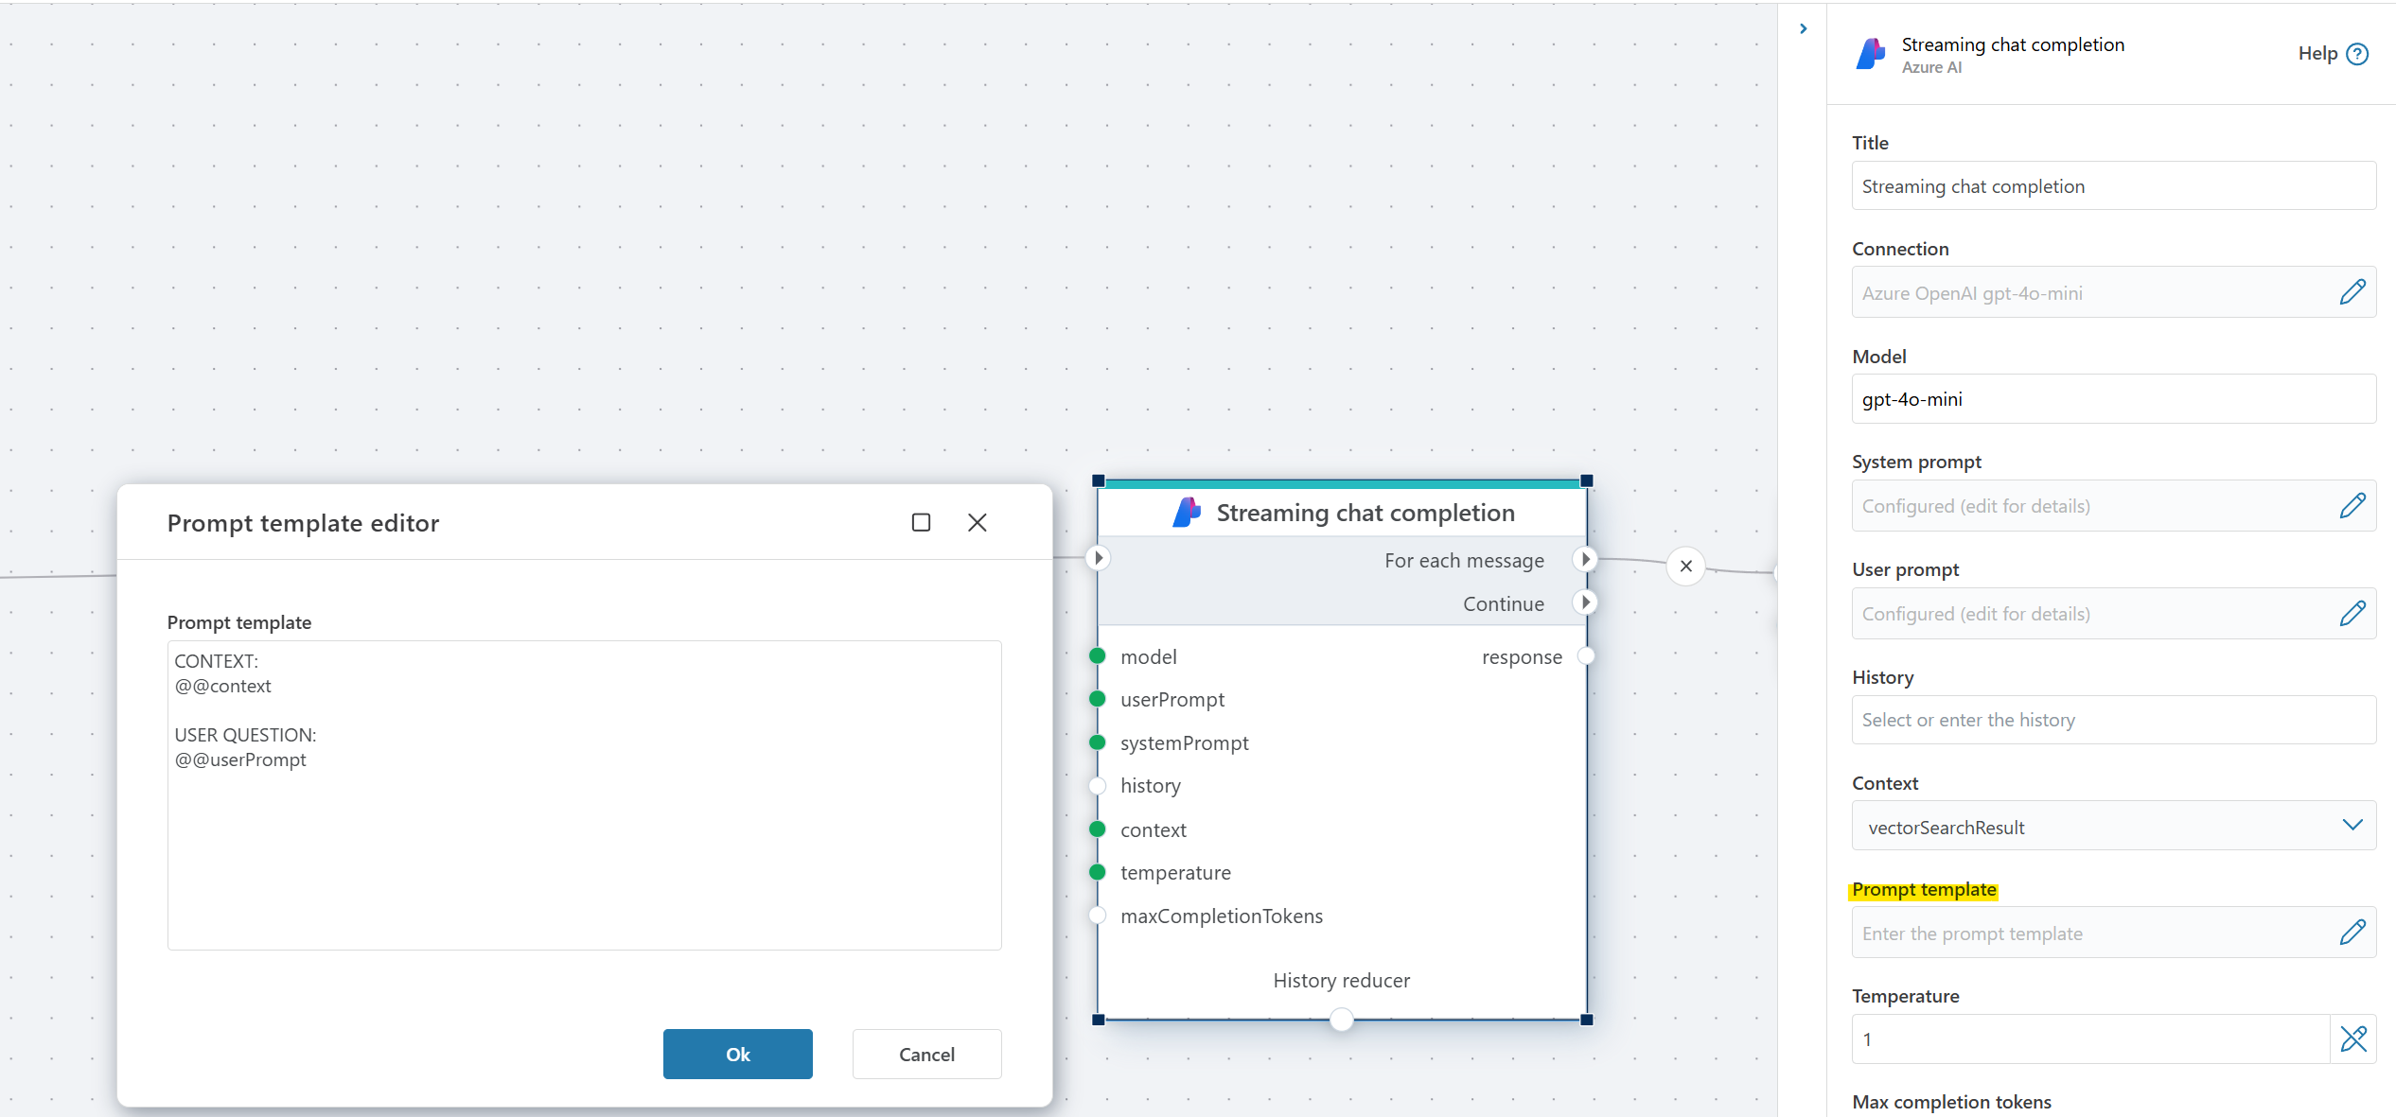Expand the Context vectorSearchResult dropdown
The image size is (2396, 1117).
pos(2352,826)
